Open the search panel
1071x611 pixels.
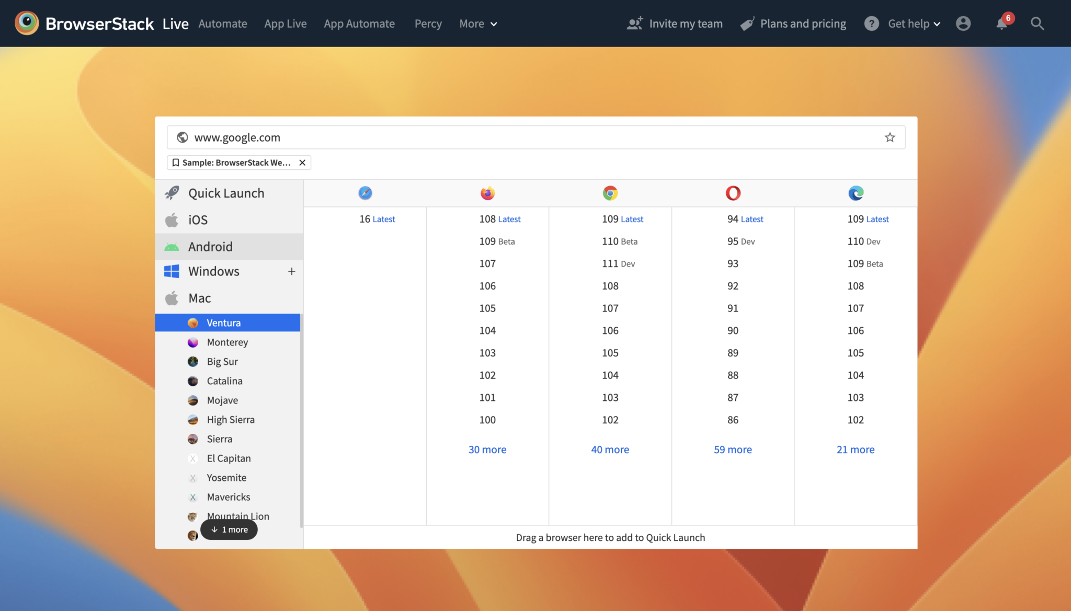tap(1038, 24)
